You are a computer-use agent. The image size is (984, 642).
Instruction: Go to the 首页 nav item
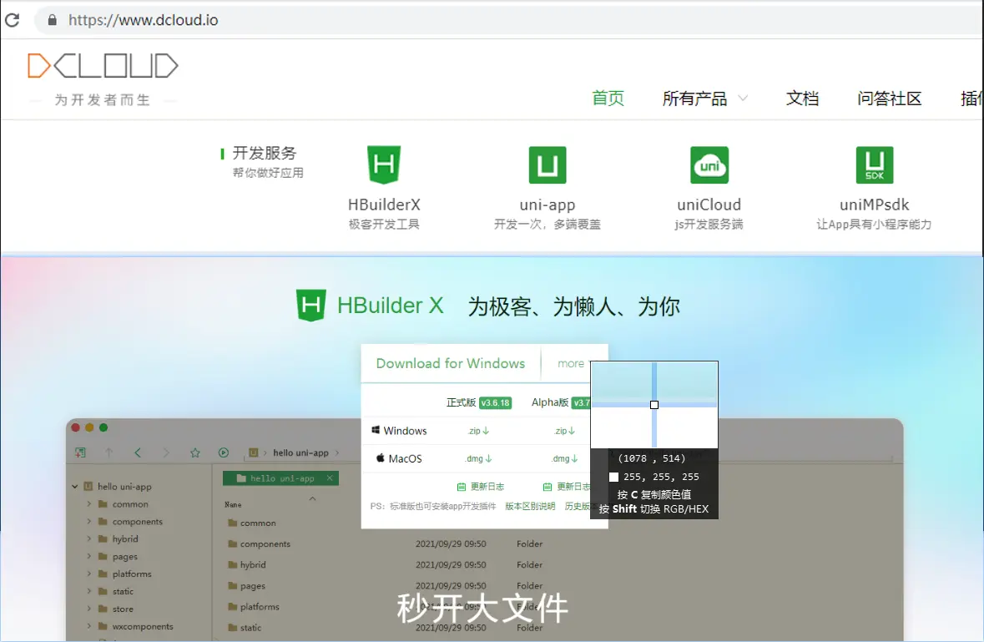(x=608, y=99)
